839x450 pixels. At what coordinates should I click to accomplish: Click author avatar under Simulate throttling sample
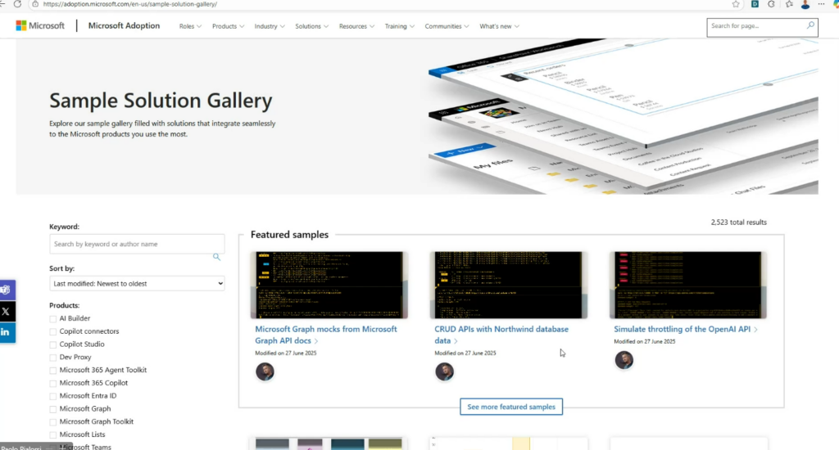[624, 360]
